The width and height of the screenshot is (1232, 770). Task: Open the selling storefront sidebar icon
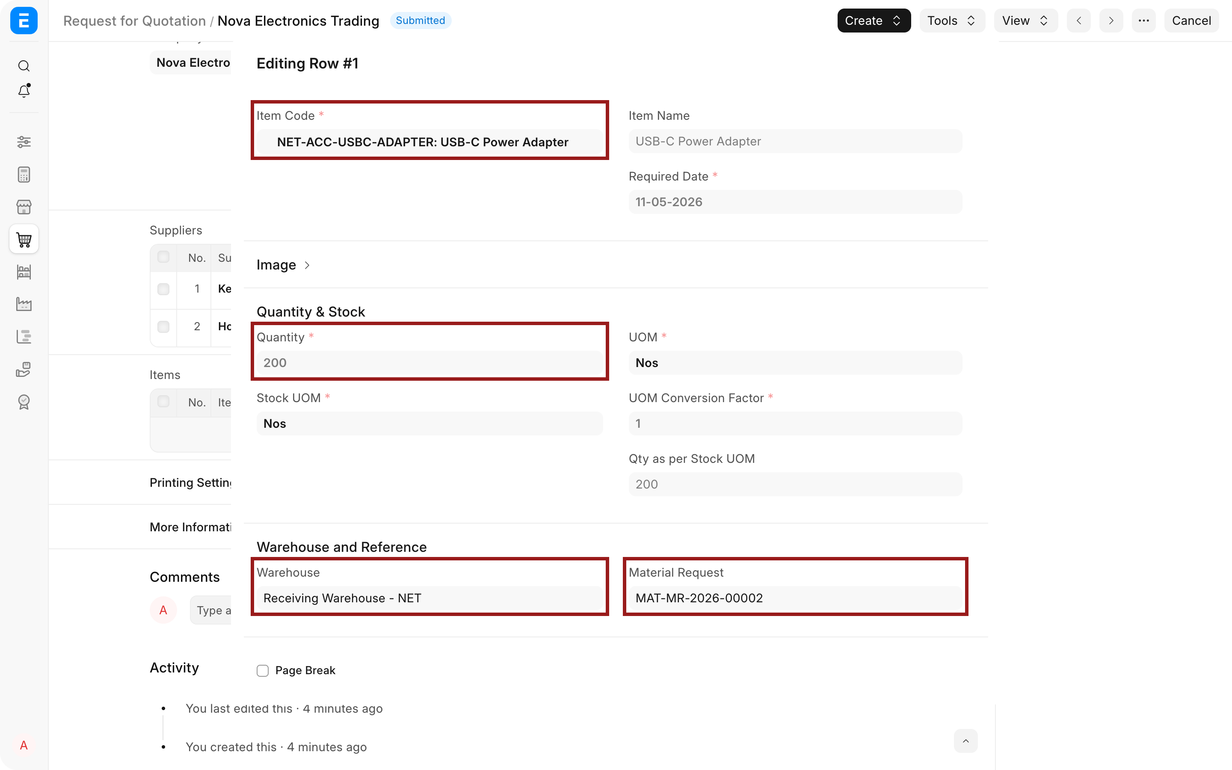pyautogui.click(x=24, y=207)
